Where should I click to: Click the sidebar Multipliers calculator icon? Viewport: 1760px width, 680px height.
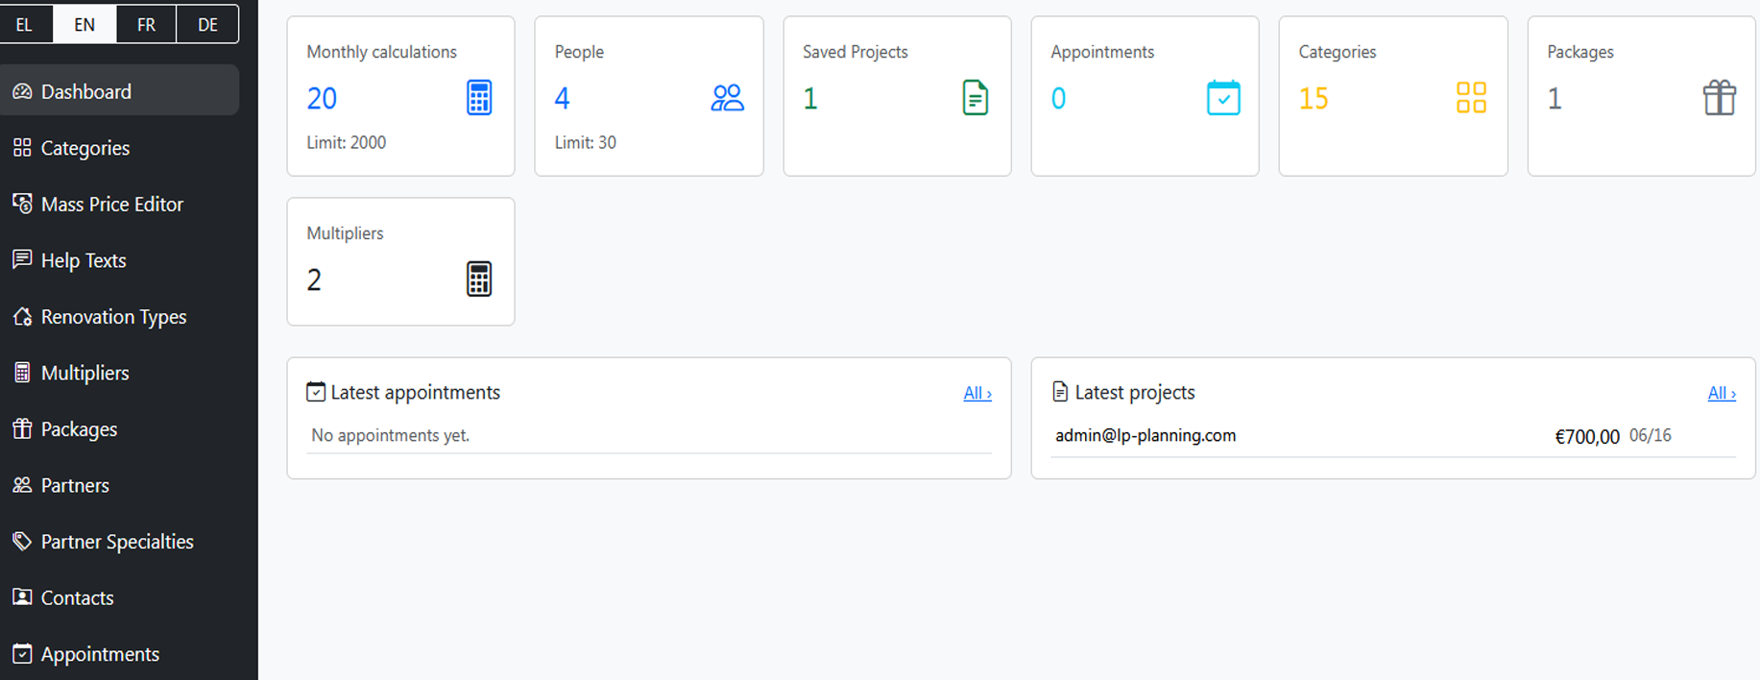[22, 373]
